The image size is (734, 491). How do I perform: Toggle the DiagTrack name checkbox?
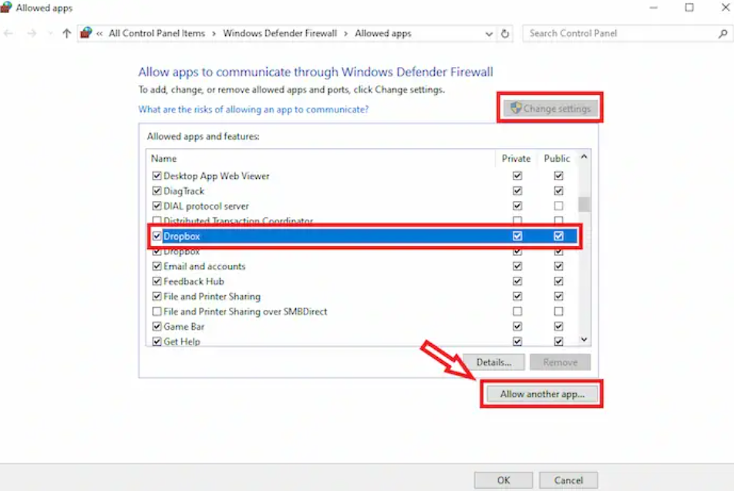(157, 191)
